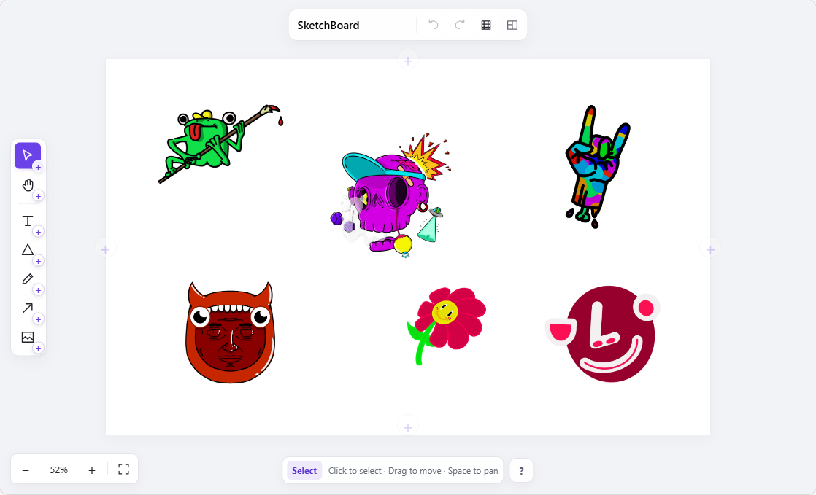Select the maroon smiley face sticker

[x=603, y=334]
